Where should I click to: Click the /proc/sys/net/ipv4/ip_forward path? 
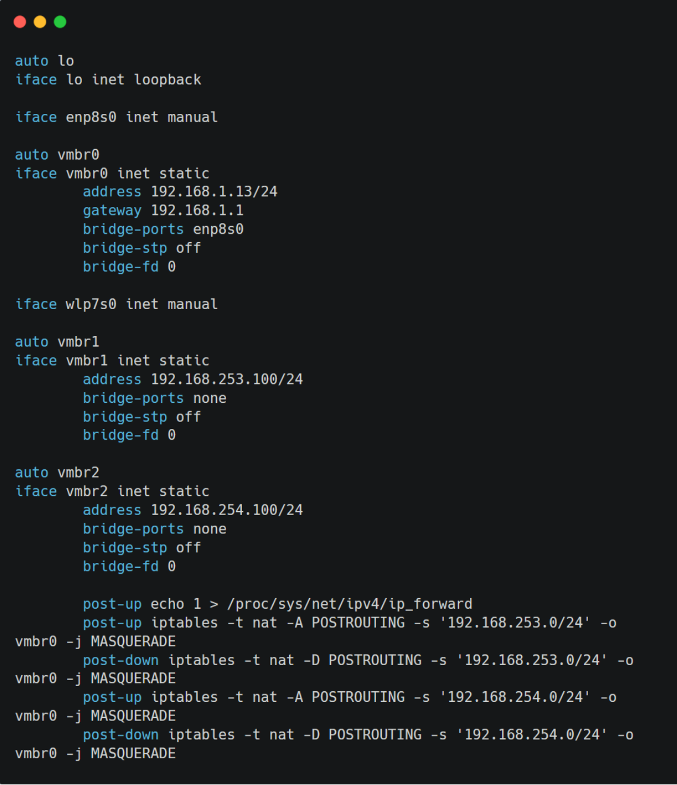click(x=349, y=604)
